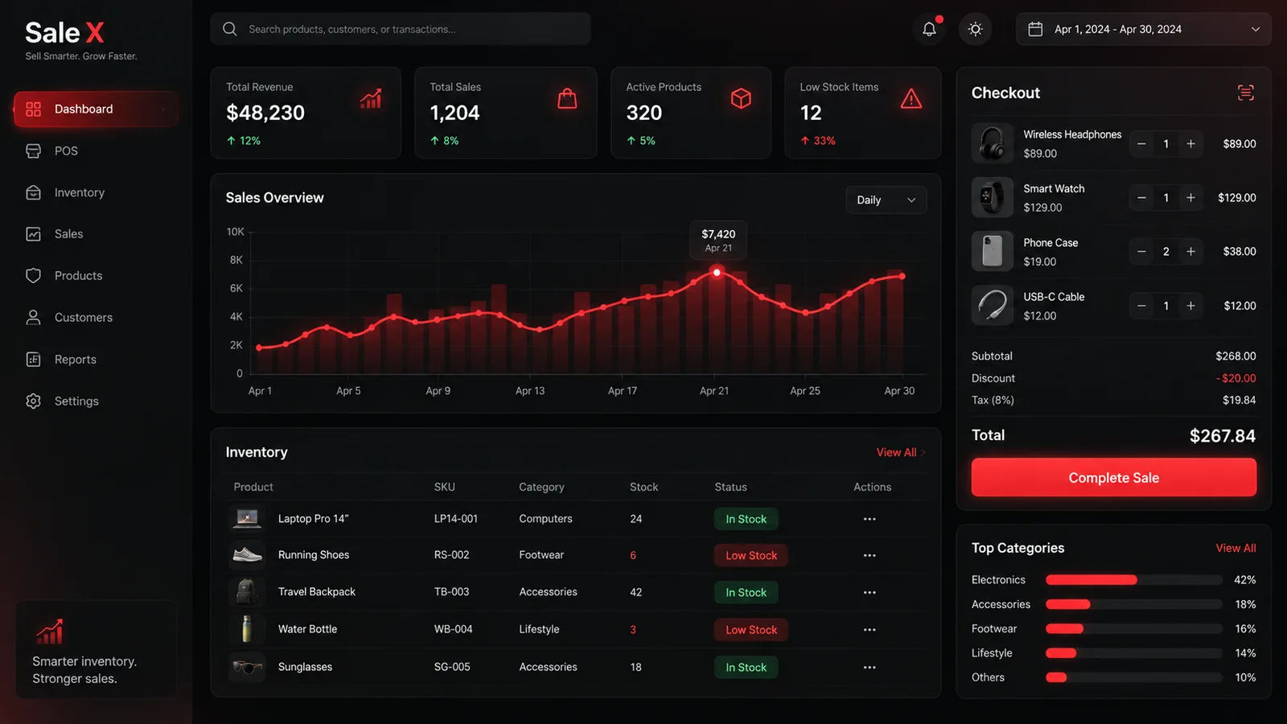
Task: Open Inventory in sidebar
Action: point(95,193)
